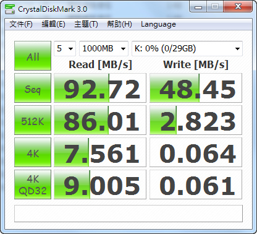Viewport: 257px width, 234px height.
Task: Close the CrystalDiskMark window
Action: click(x=238, y=7)
